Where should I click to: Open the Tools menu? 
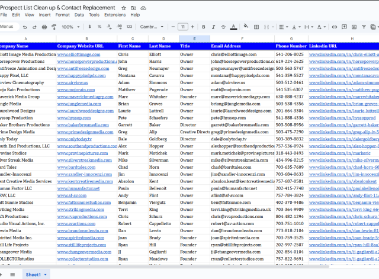click(94, 15)
